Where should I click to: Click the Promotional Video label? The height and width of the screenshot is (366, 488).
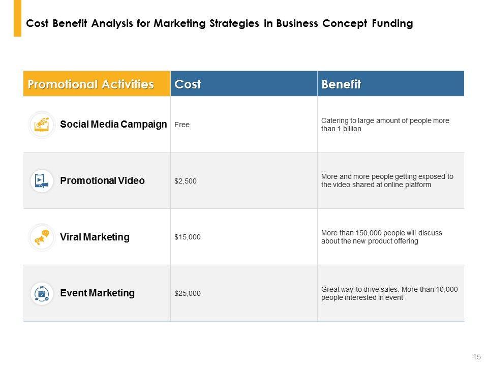click(x=102, y=181)
